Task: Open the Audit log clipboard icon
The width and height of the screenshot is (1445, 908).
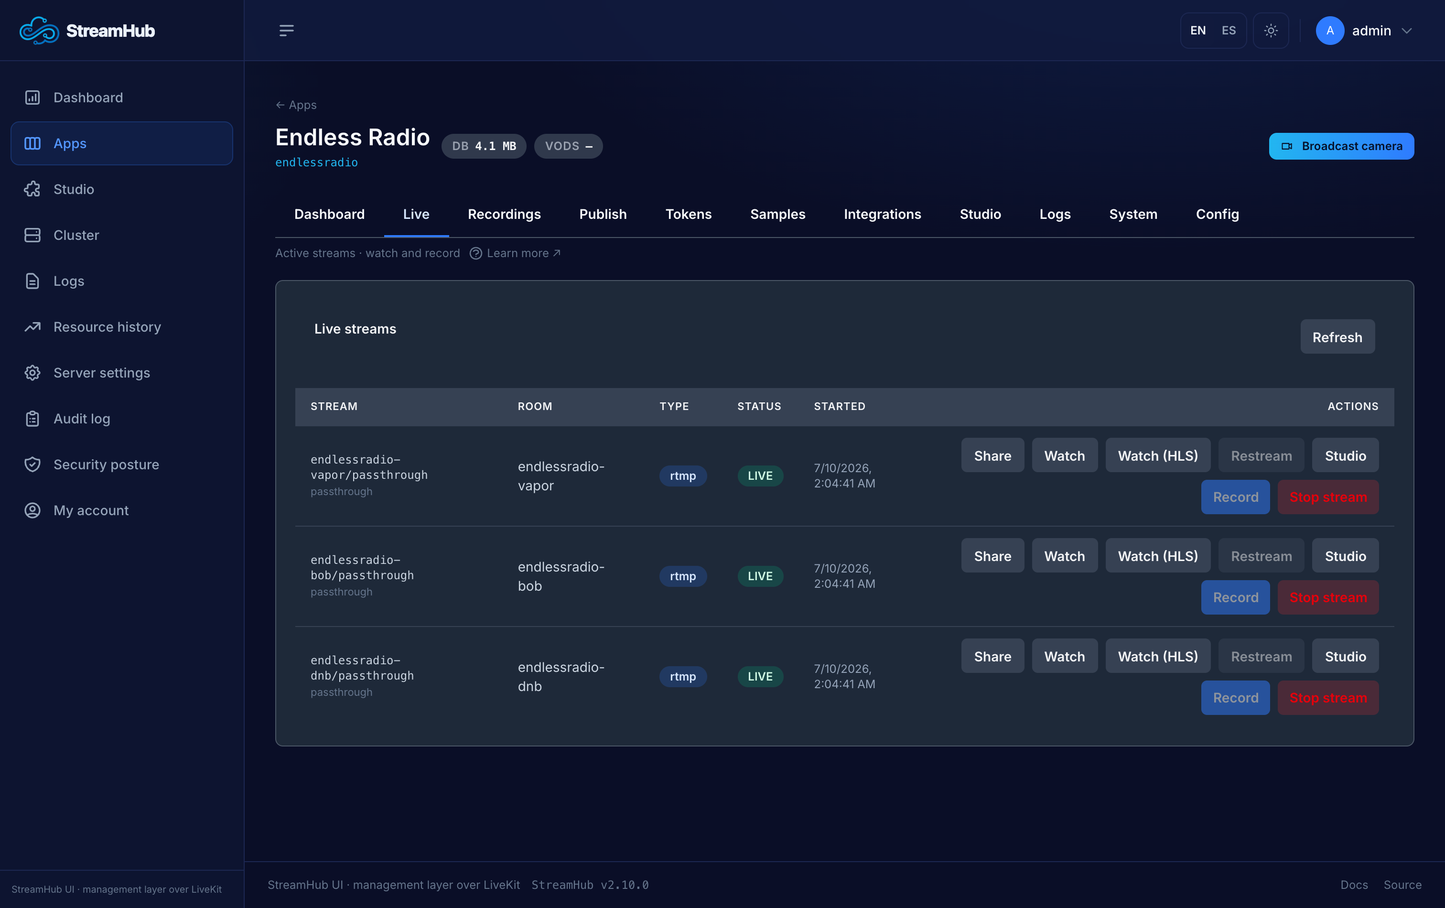Action: click(x=32, y=419)
